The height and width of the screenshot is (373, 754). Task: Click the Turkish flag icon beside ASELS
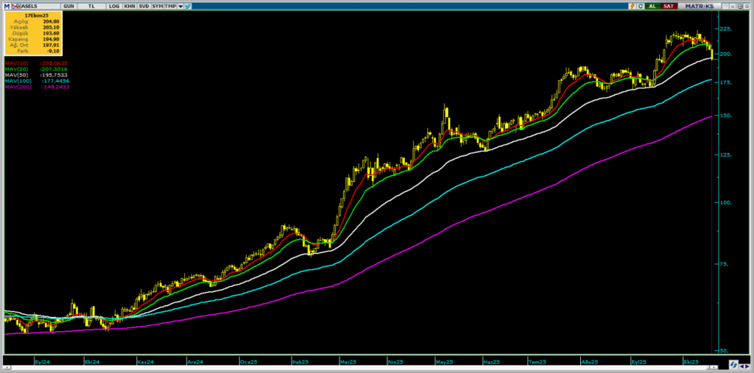tap(15, 6)
